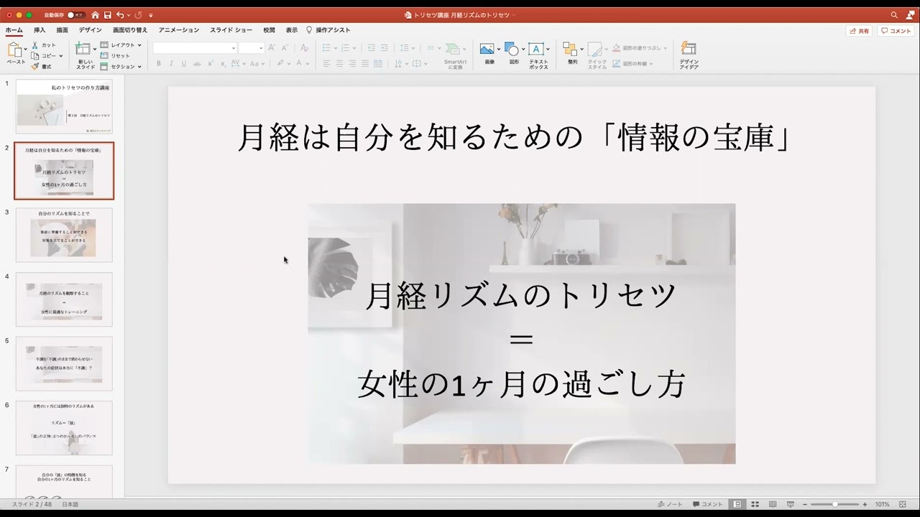Open the font size combo box
This screenshot has height=517, width=920.
click(x=252, y=47)
